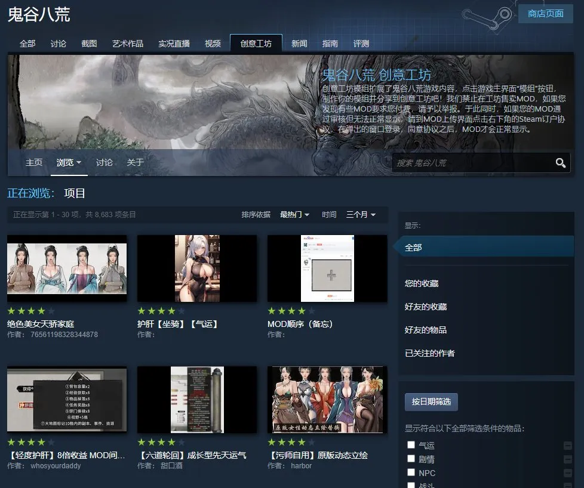The width and height of the screenshot is (584, 488).
Task: Click the 正在显示第 1 - 30 项 count text
Action: pyautogui.click(x=75, y=214)
